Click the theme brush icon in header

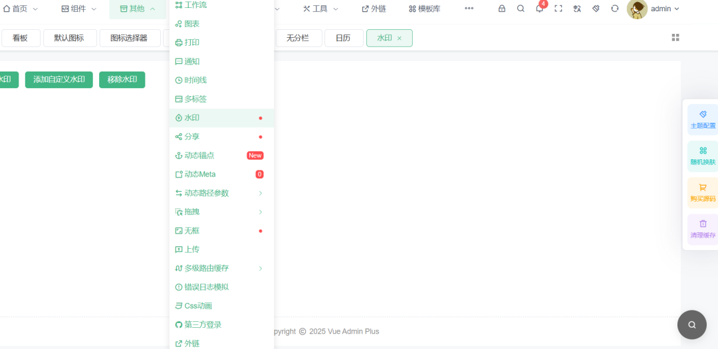point(596,9)
